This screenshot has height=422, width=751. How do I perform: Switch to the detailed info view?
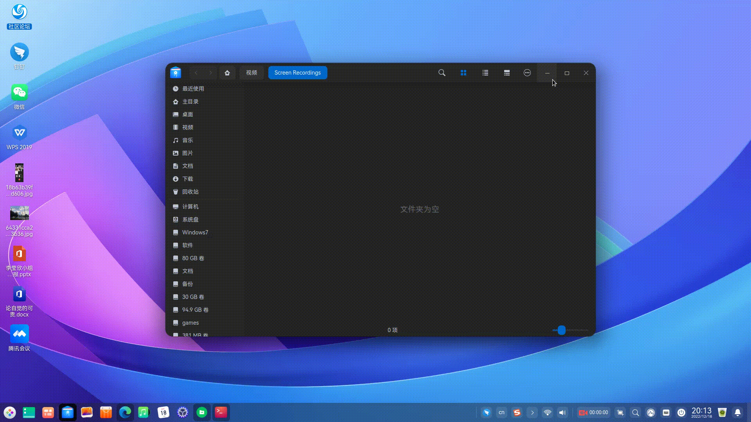point(507,73)
